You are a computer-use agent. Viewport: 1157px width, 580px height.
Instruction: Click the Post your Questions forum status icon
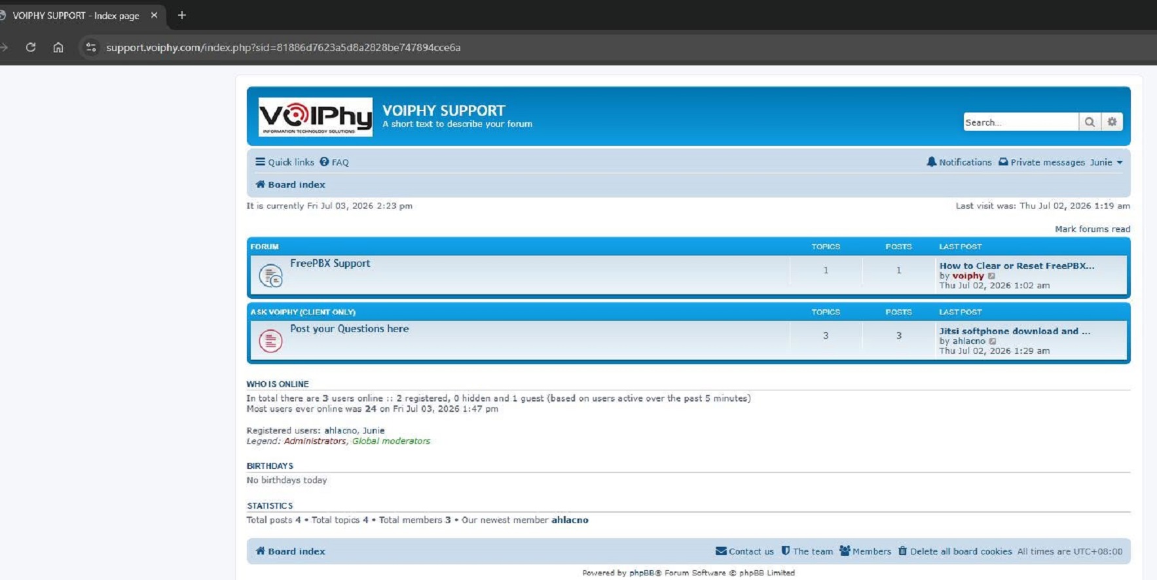(270, 341)
